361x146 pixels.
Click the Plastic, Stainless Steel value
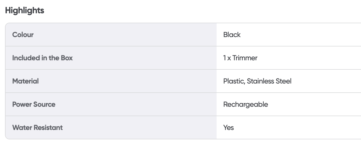point(257,81)
